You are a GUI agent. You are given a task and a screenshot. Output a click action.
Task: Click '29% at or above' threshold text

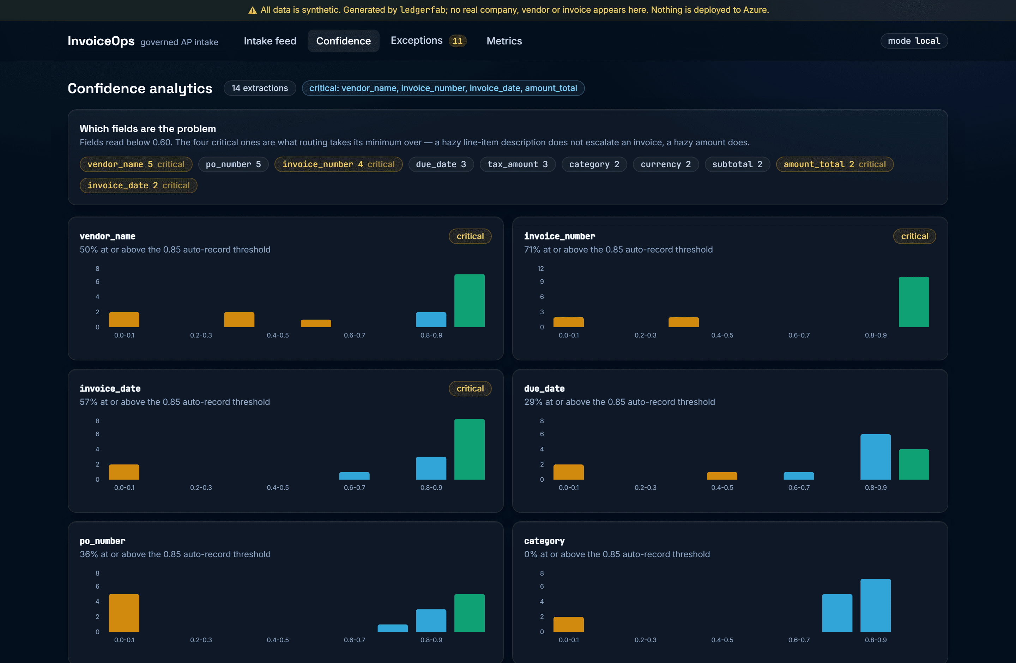point(619,402)
